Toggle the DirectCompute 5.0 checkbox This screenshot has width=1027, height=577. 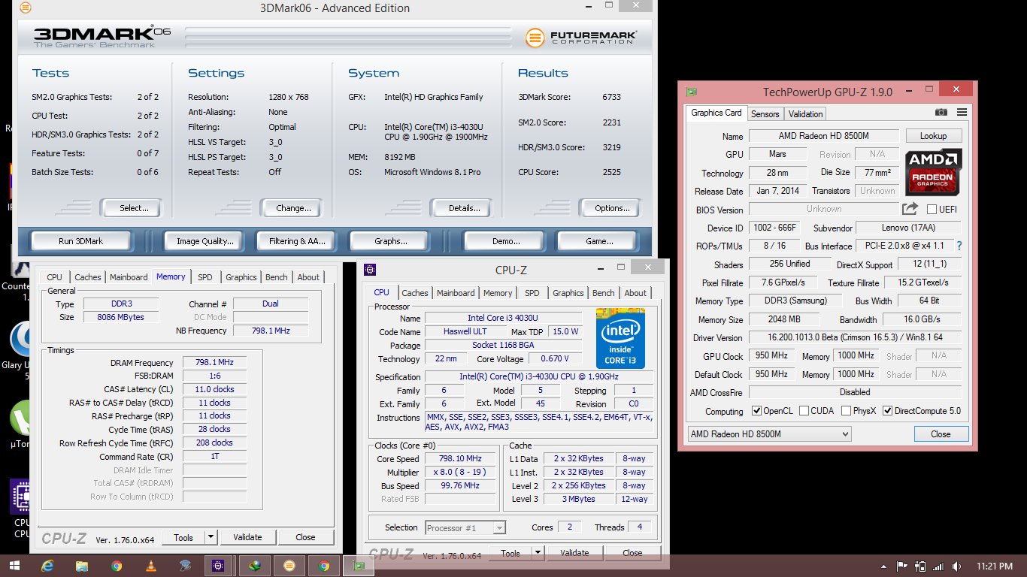[x=887, y=411]
